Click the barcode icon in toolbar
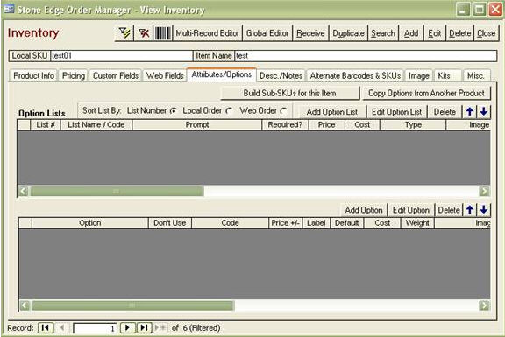Viewport: 505px width, 337px height. 163,32
